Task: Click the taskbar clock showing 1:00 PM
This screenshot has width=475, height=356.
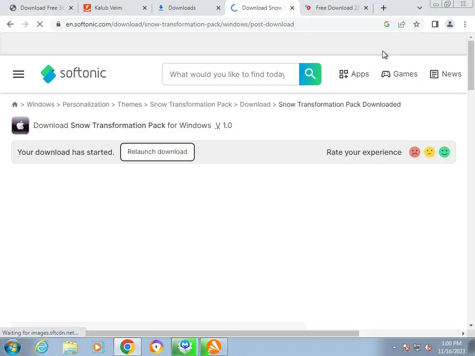Action: (x=451, y=347)
